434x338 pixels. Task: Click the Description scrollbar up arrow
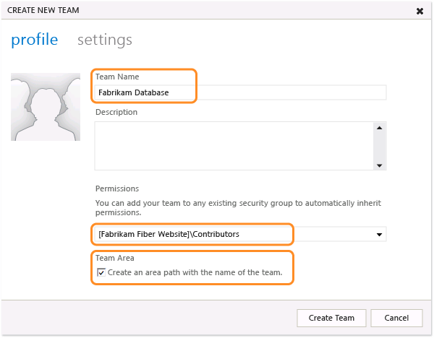click(x=379, y=127)
